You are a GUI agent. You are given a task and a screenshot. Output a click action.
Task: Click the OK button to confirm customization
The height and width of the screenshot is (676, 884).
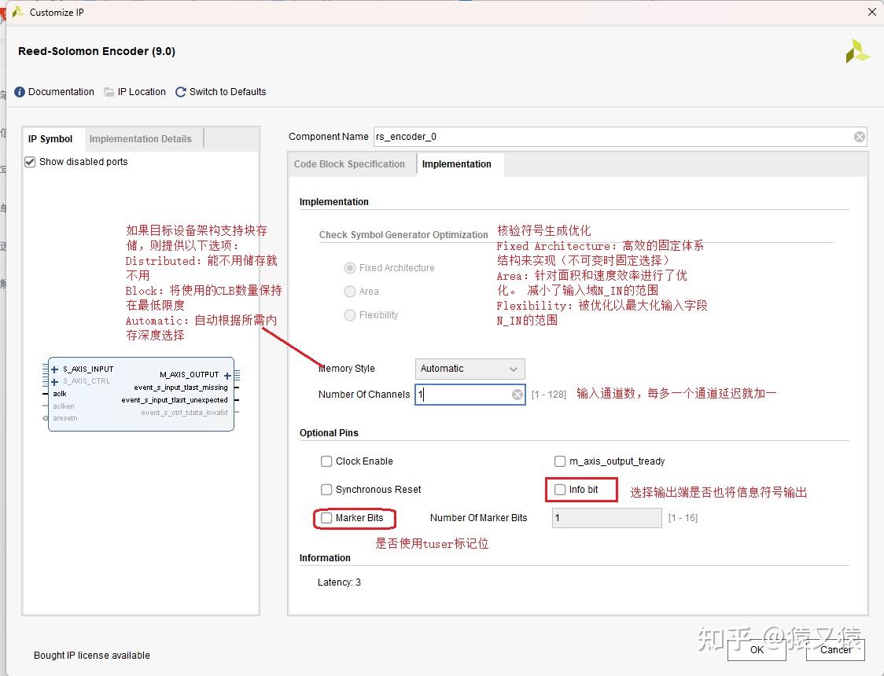tap(756, 652)
